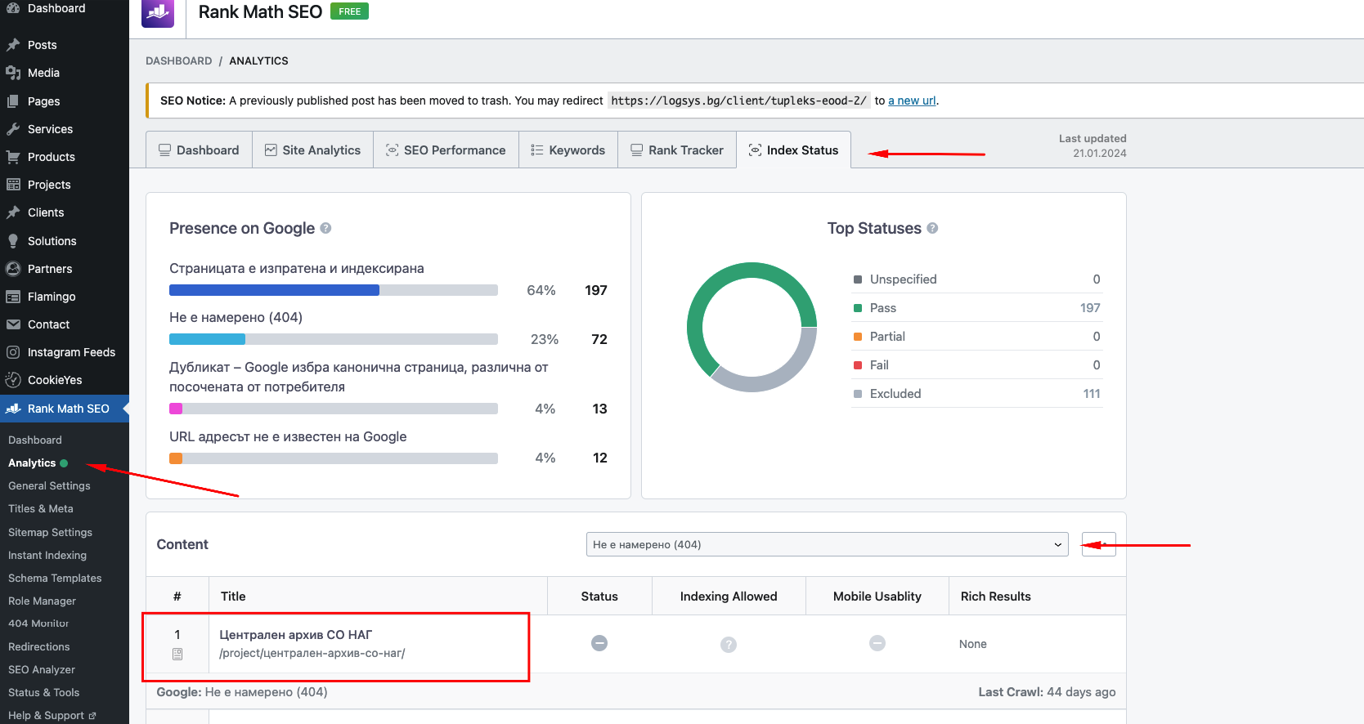The image size is (1364, 724).
Task: Click the 'None' Rich Results value
Action: point(973,644)
